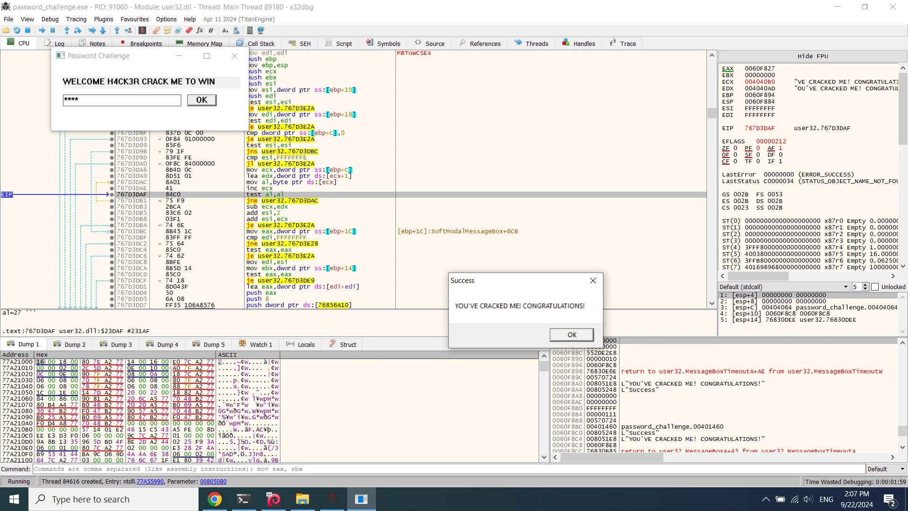This screenshot has height=511, width=908.
Task: Click the registers panel horizontal scrollbar
Action: (x=808, y=276)
